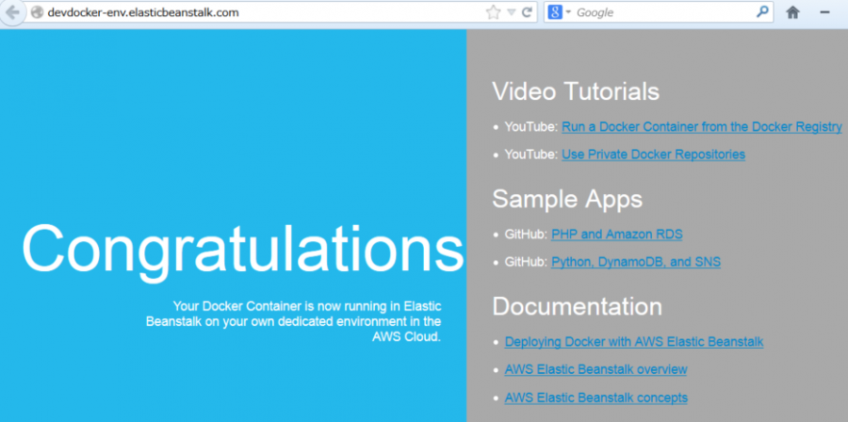Open PHP and Amazon RDS sample link

coord(616,235)
